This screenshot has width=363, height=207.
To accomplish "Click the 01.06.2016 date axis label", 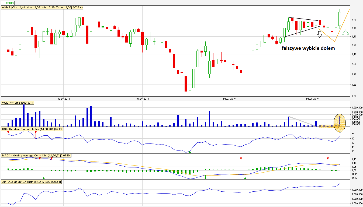I will coord(143,99).
